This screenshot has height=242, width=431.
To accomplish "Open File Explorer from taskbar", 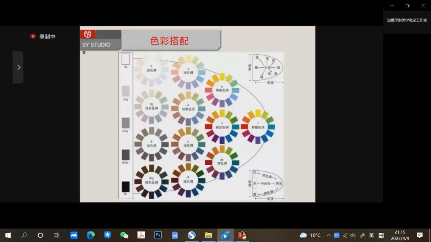I will (x=208, y=235).
